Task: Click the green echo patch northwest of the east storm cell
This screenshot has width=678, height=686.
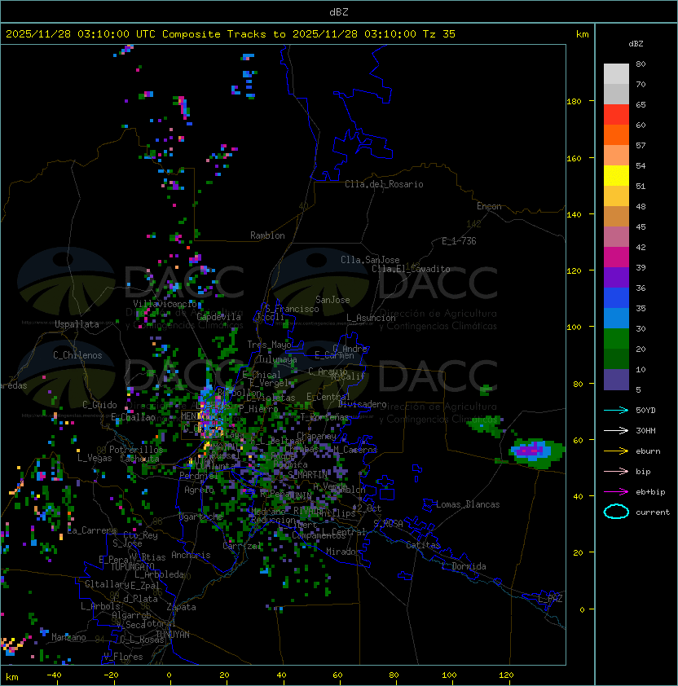Action: pos(485,424)
